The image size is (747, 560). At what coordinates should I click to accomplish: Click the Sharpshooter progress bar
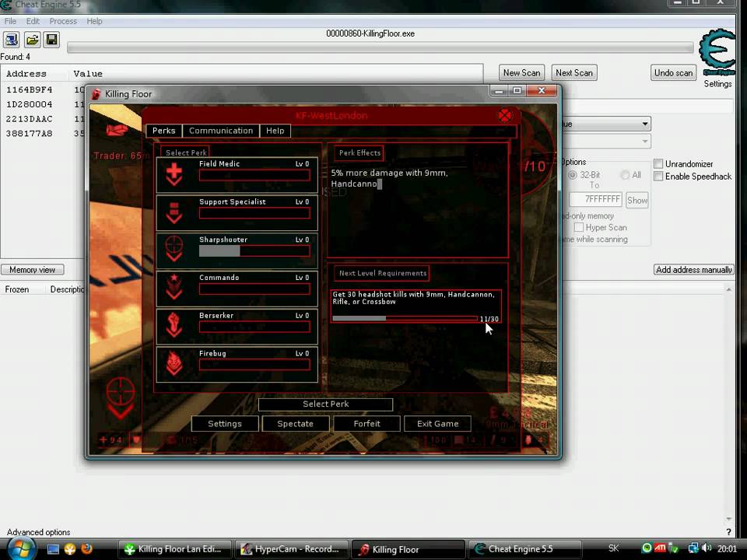point(254,251)
